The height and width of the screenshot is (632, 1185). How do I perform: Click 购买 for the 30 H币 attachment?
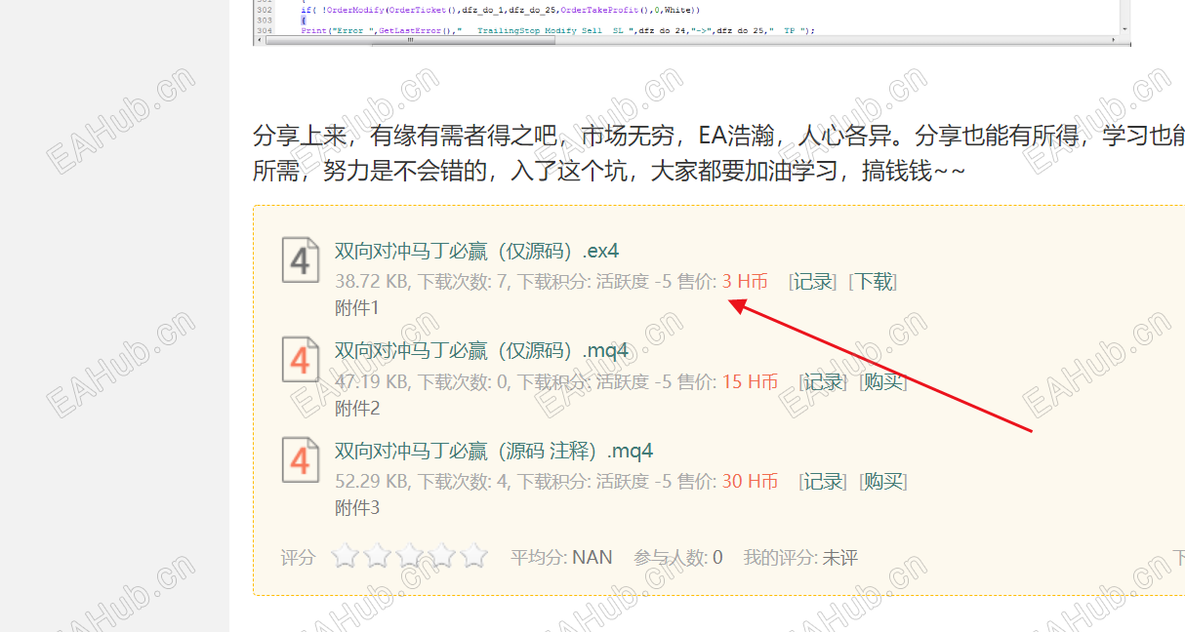883,481
